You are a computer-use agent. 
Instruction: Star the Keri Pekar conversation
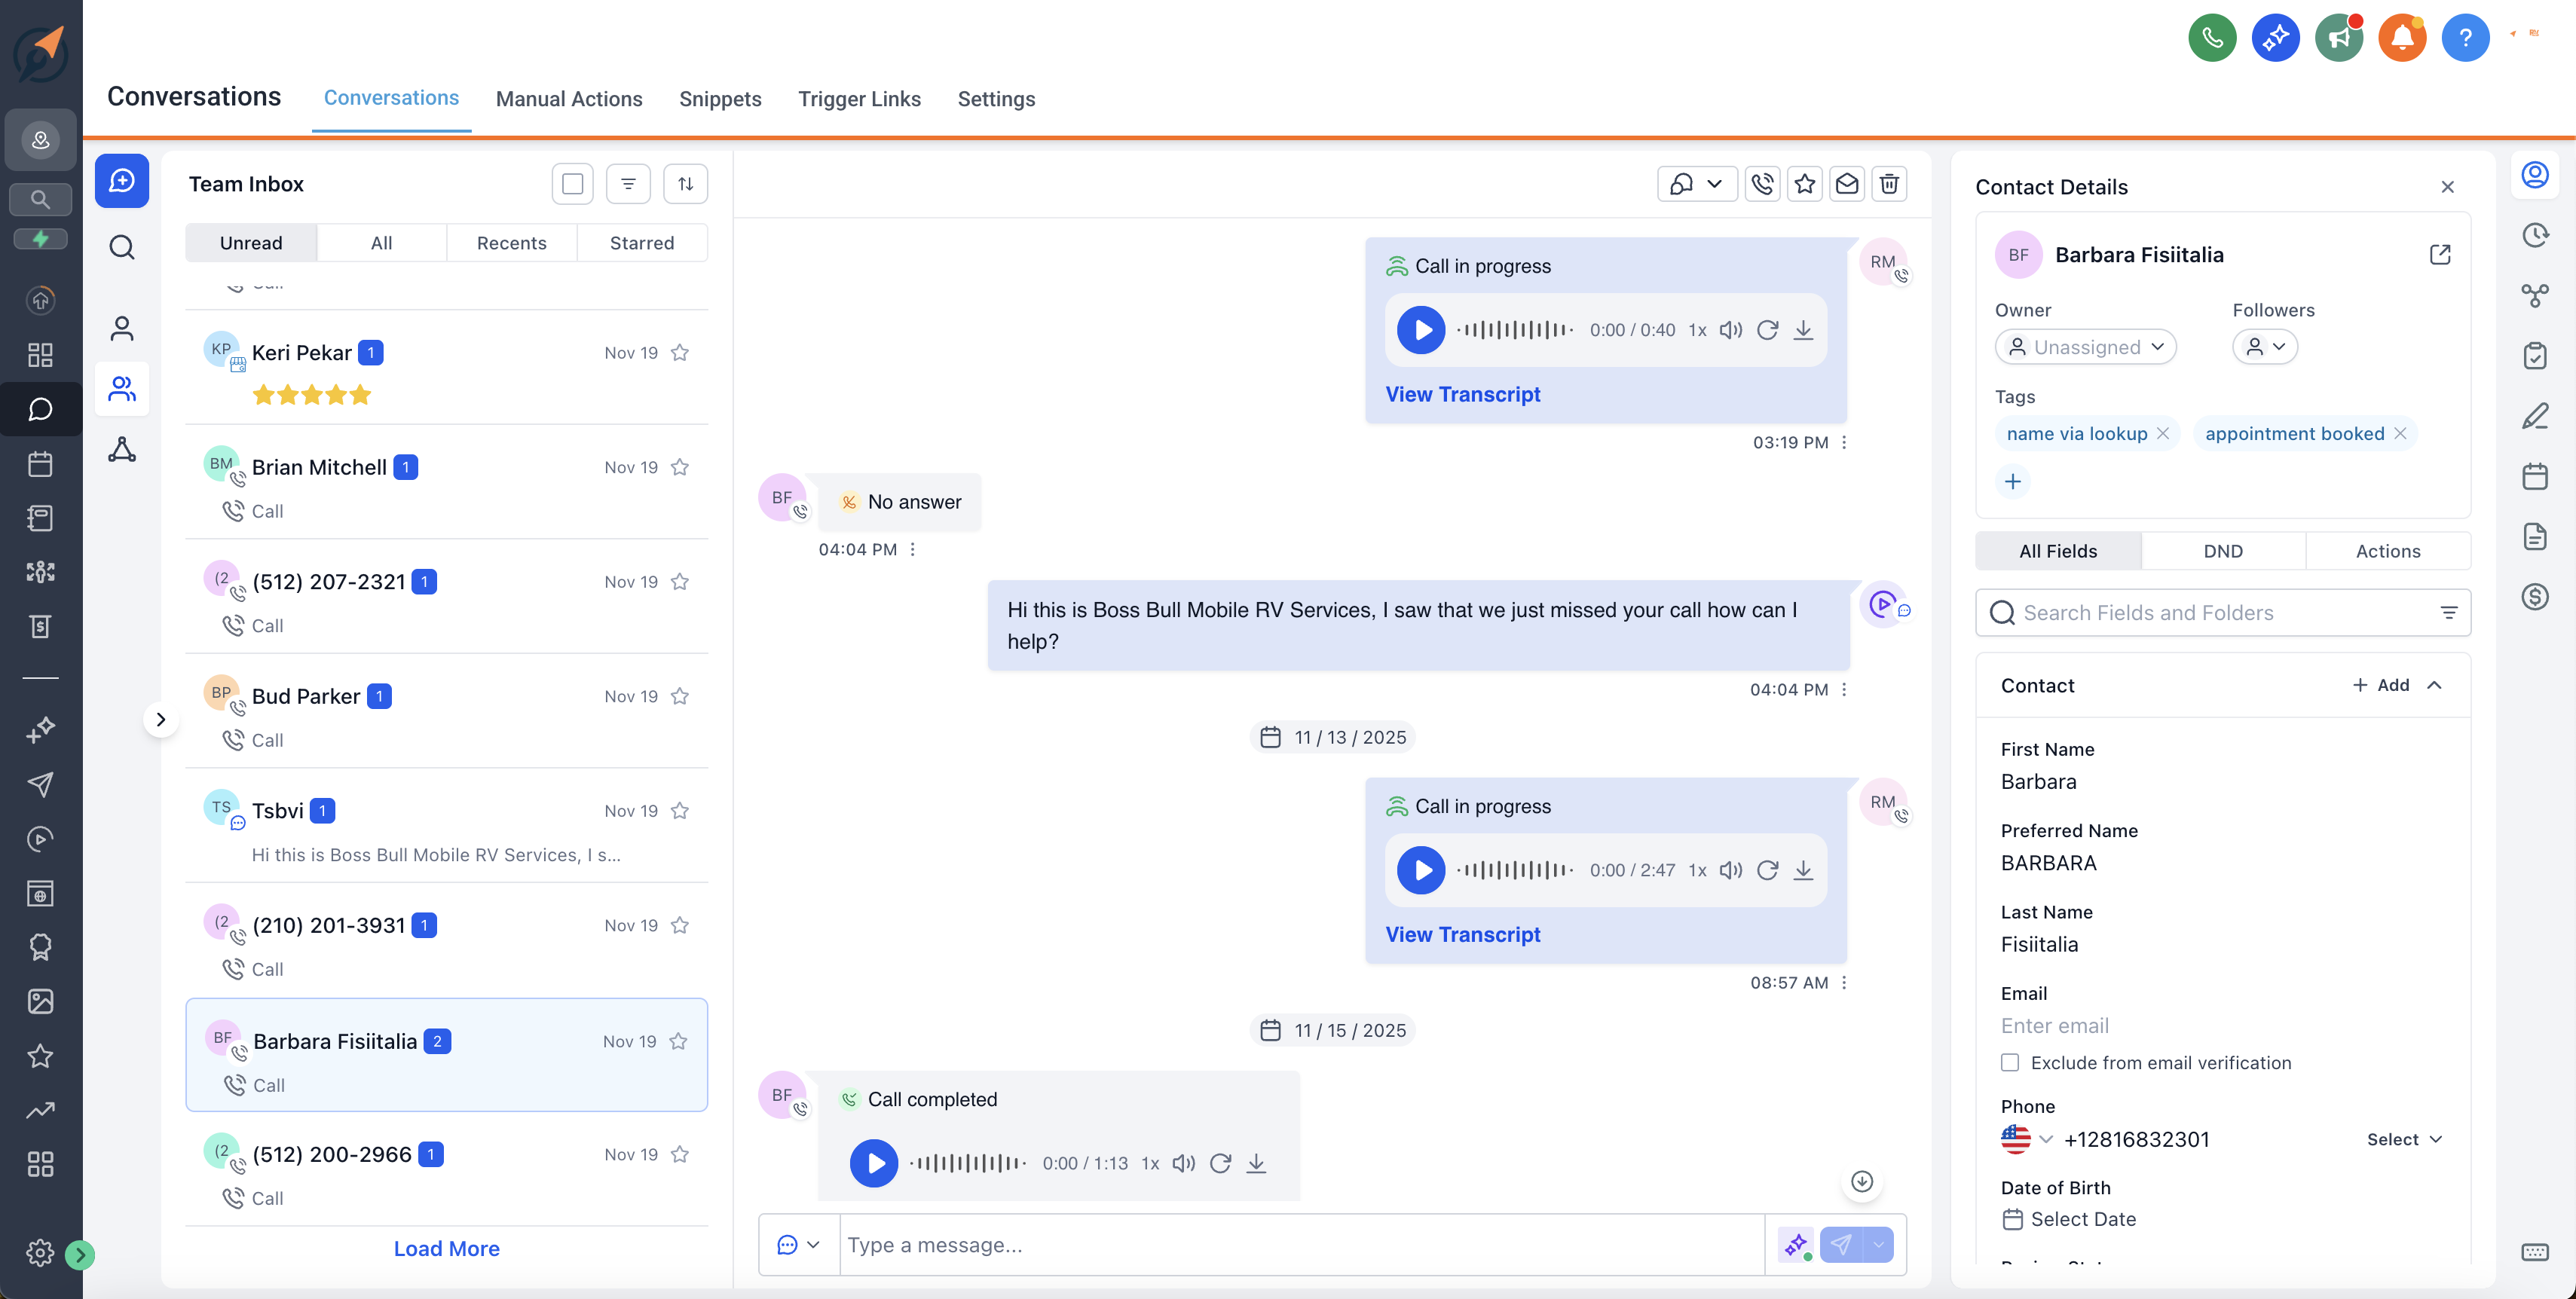click(680, 352)
